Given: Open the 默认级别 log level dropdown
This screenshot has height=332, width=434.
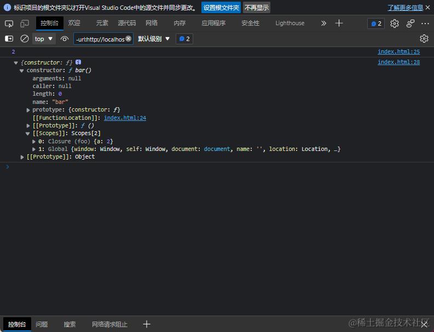Looking at the screenshot, I should [x=154, y=39].
